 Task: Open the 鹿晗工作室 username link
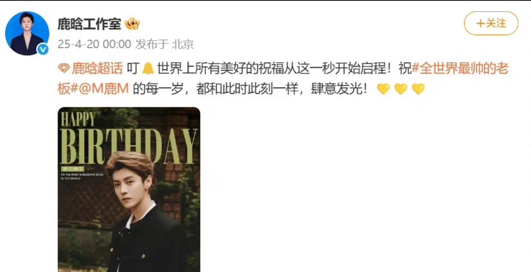89,24
